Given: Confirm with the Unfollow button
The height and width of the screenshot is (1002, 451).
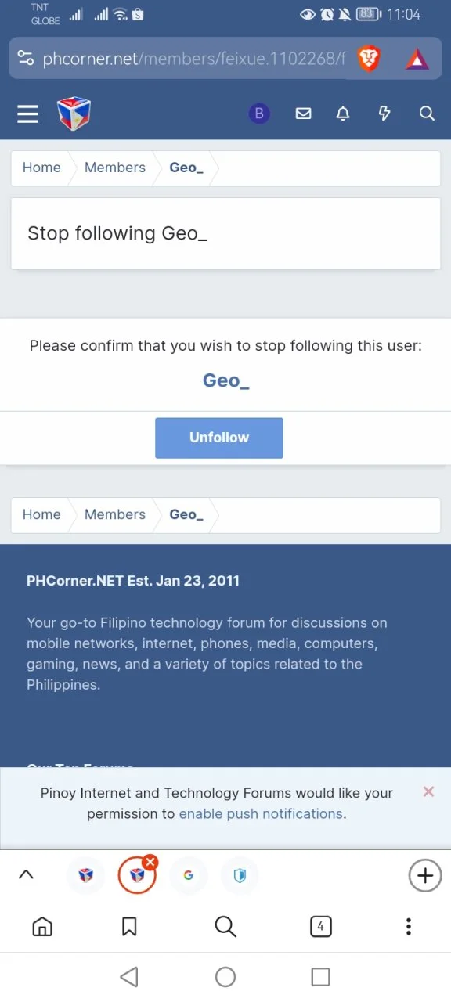Looking at the screenshot, I should click(219, 438).
